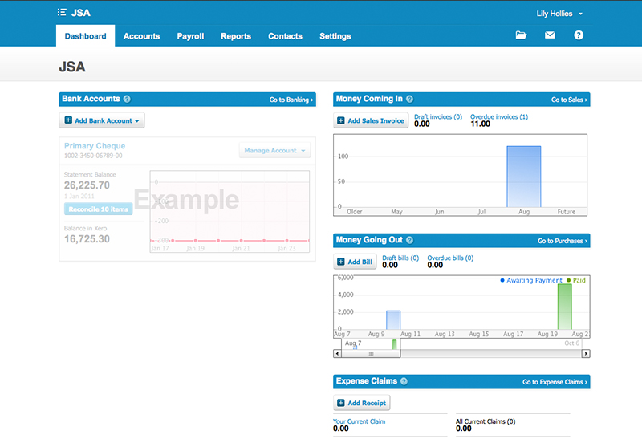Open Overdue invoices (1) link
Image resolution: width=642 pixels, height=439 pixels.
pyautogui.click(x=499, y=116)
